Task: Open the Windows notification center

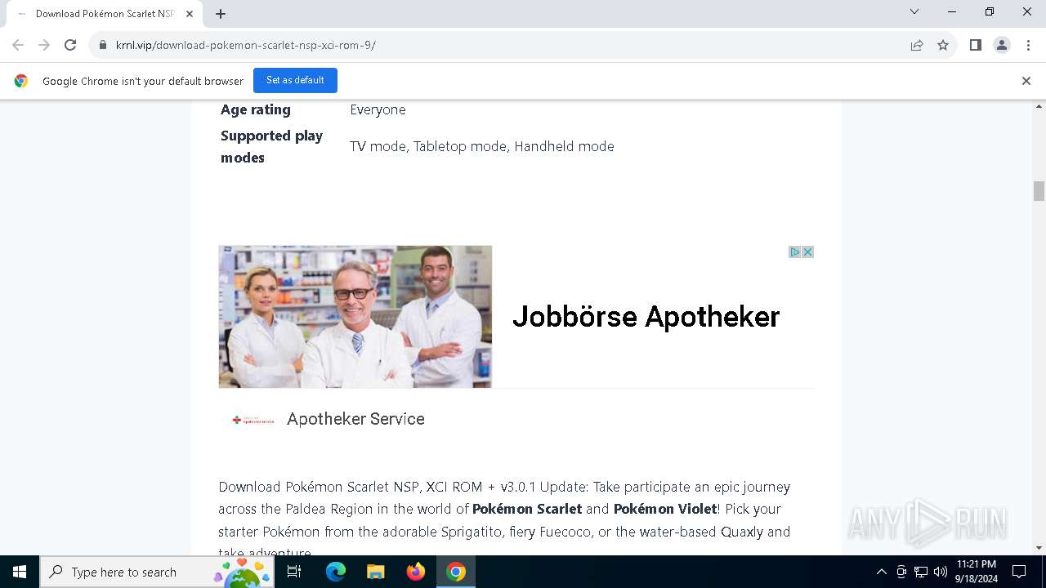Action: [1019, 572]
